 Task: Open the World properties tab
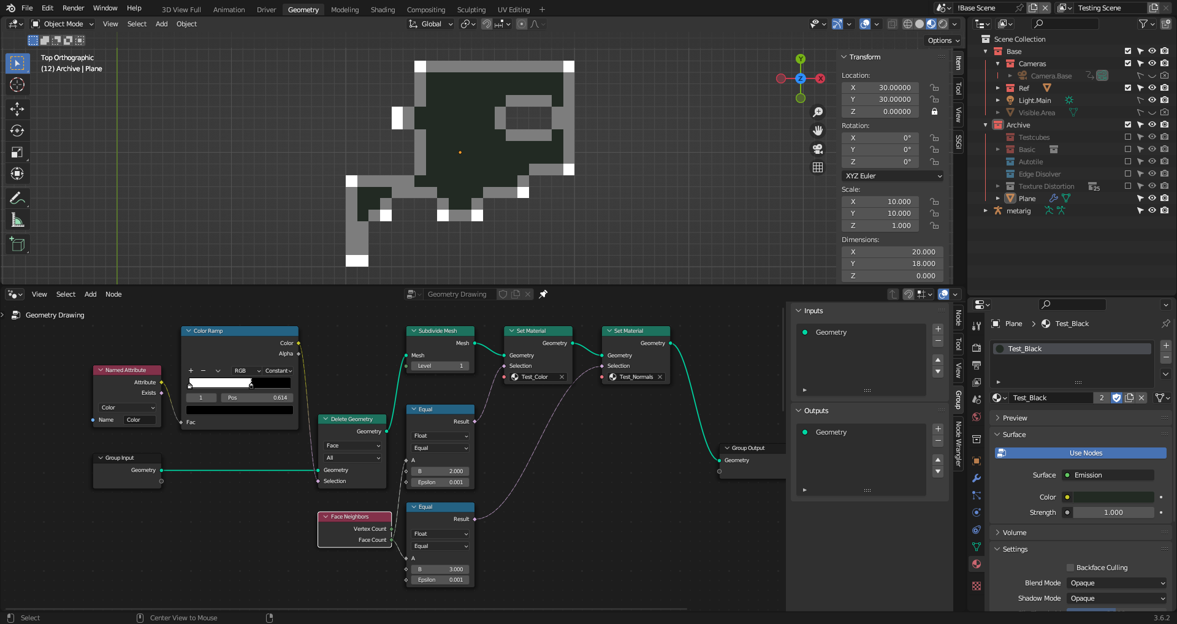(x=977, y=417)
